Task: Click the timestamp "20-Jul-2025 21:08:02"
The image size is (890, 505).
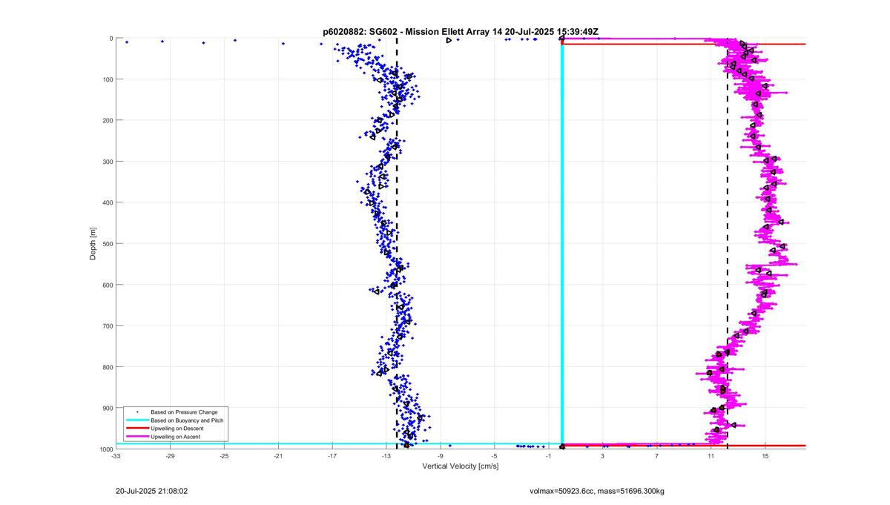Action: tap(152, 491)
